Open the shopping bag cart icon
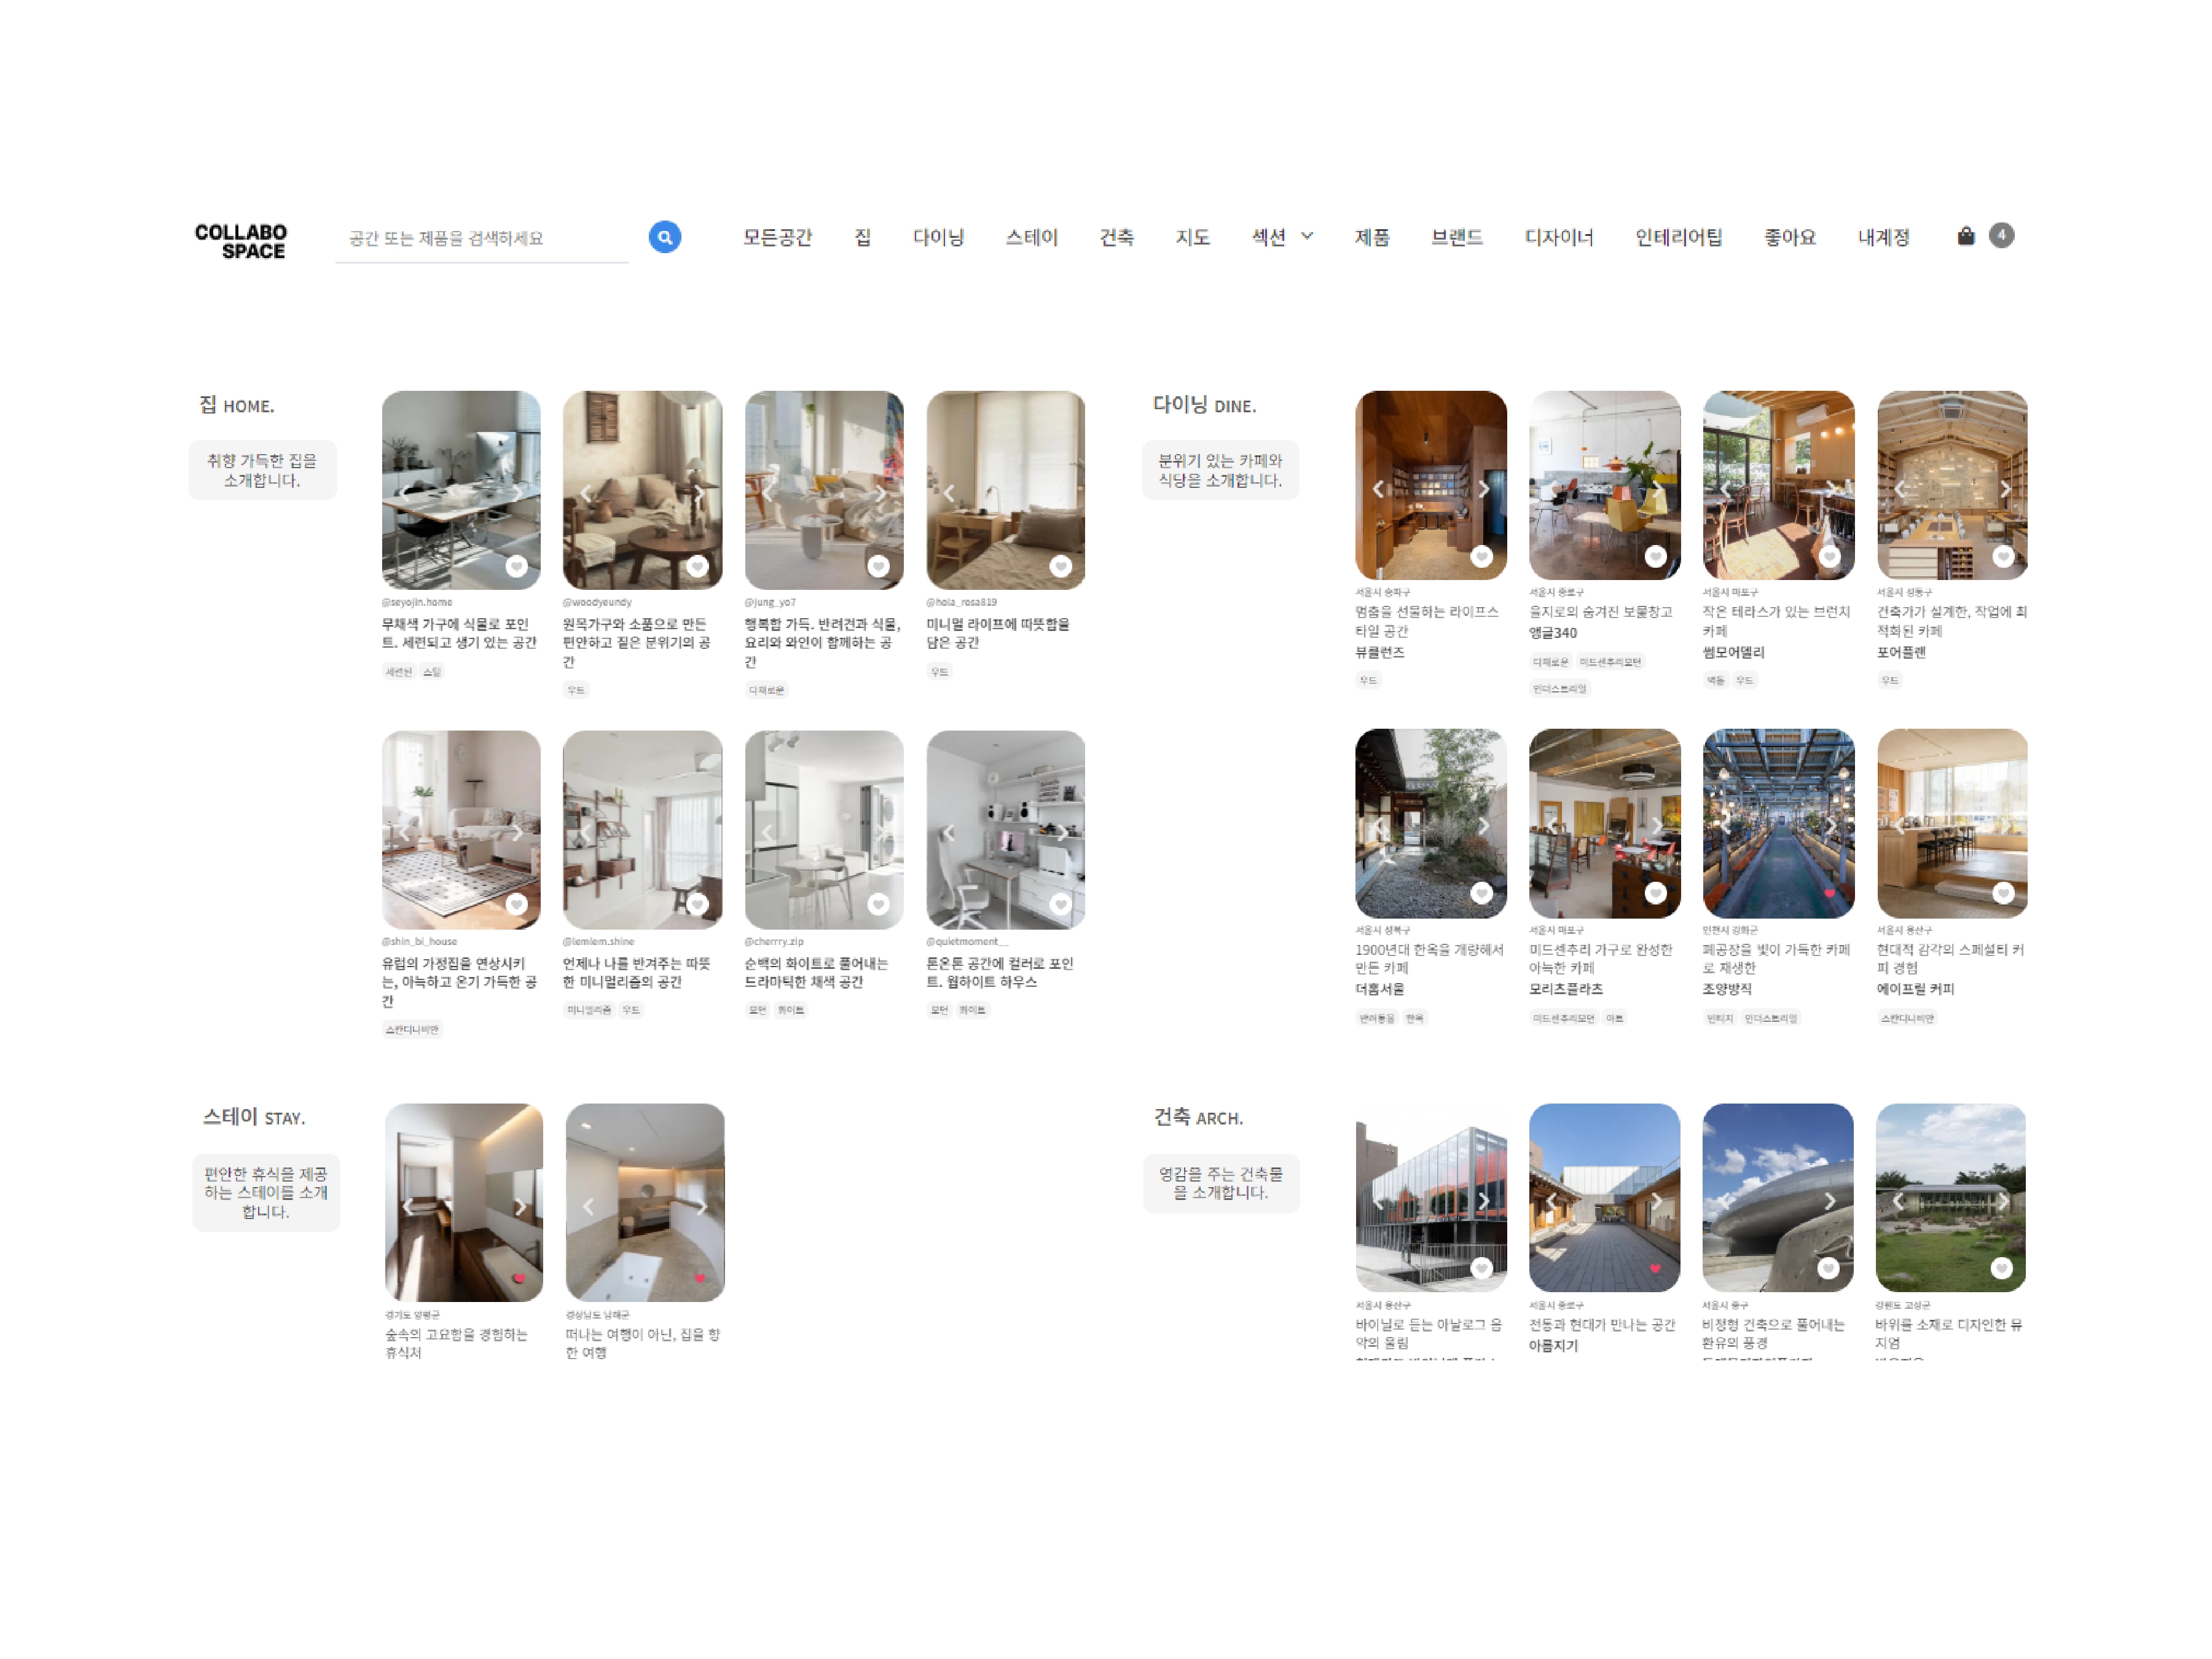 pos(1965,236)
